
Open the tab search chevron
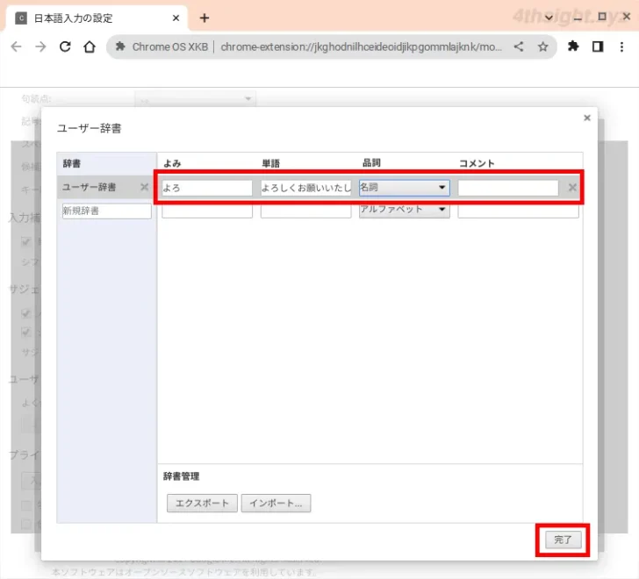pyautogui.click(x=549, y=18)
